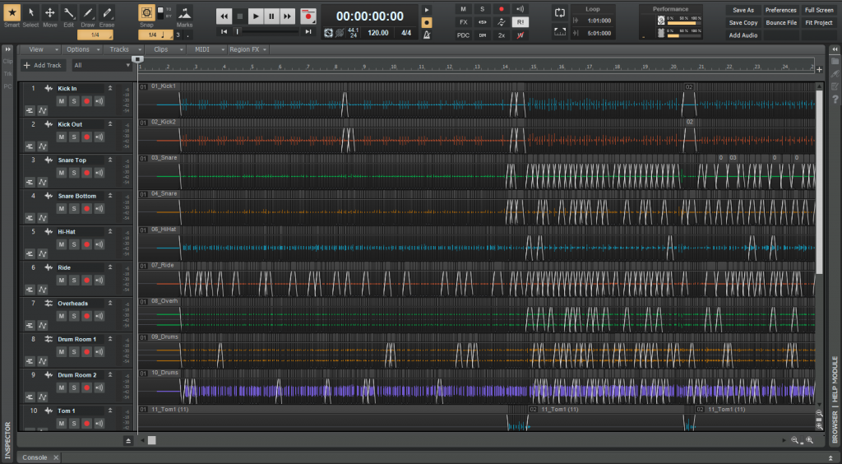Solo the Overheads track
This screenshot has width=842, height=464.
(74, 316)
